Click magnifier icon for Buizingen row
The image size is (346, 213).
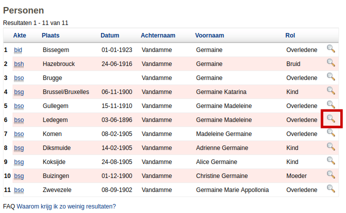[x=330, y=174]
